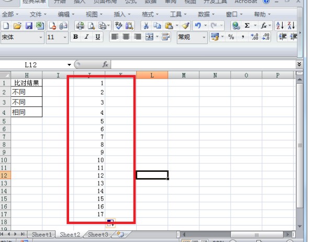Screen dimensions: 314x242
Task: Undo the last action with the blue arrow
Action: pyautogui.click(x=198, y=26)
